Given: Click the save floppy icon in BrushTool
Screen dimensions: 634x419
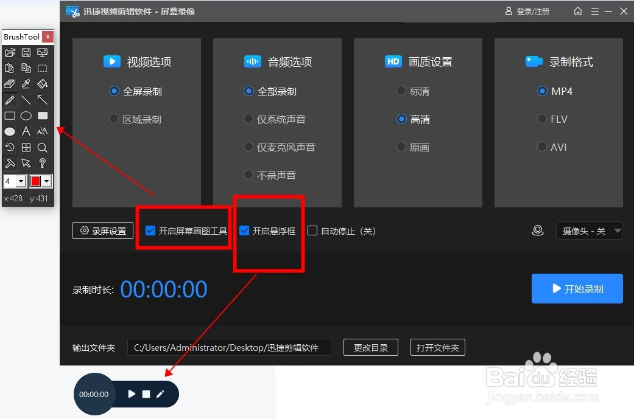Looking at the screenshot, I should pos(26,52).
